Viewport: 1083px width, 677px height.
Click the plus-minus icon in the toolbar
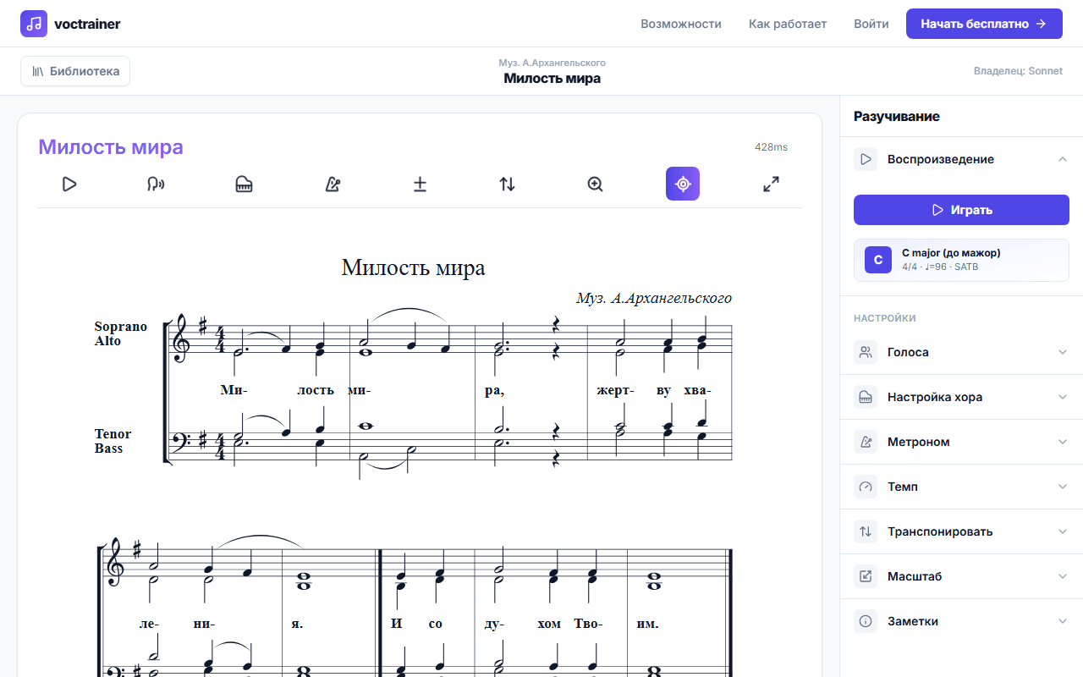[420, 184]
